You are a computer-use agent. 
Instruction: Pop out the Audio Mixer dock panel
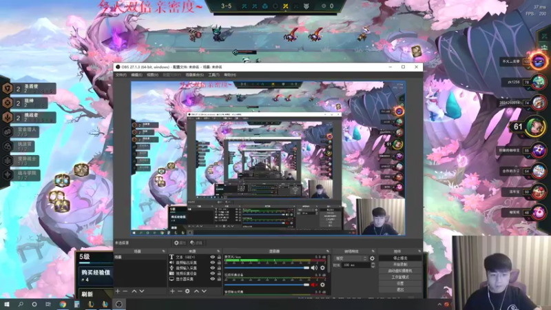328,251
